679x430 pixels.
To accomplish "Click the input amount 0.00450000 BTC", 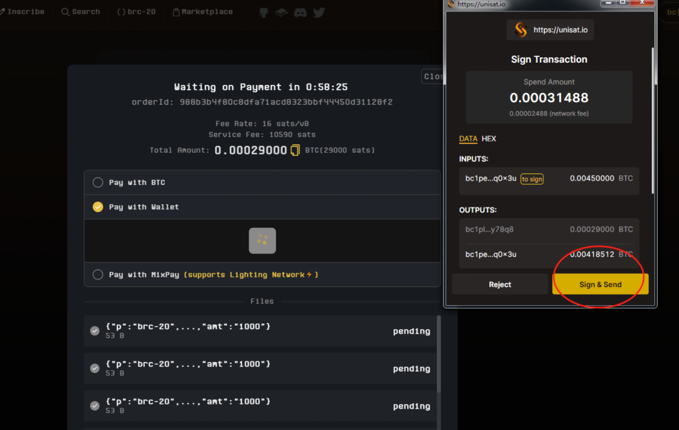I will coord(601,178).
